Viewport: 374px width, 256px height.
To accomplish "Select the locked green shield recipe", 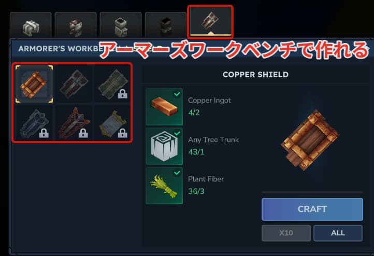I will [x=113, y=84].
